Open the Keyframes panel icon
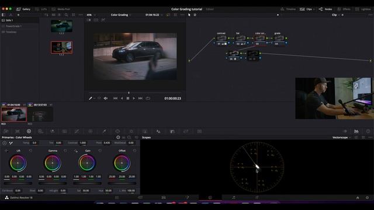The height and width of the screenshot is (210, 374). coord(345,131)
